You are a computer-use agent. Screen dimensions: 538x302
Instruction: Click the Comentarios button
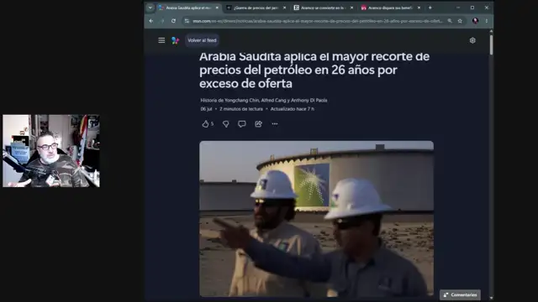(x=460, y=294)
